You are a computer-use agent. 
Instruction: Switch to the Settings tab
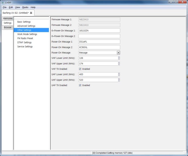(x=8, y=23)
